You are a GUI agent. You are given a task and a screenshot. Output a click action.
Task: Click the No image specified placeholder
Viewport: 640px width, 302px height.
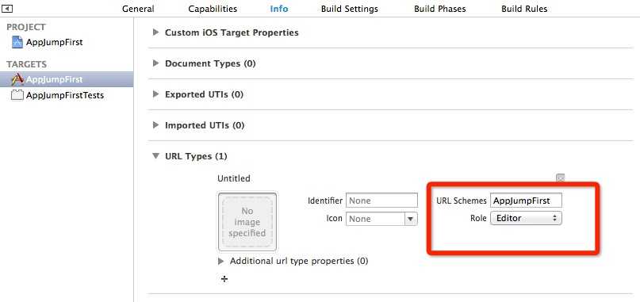(247, 222)
